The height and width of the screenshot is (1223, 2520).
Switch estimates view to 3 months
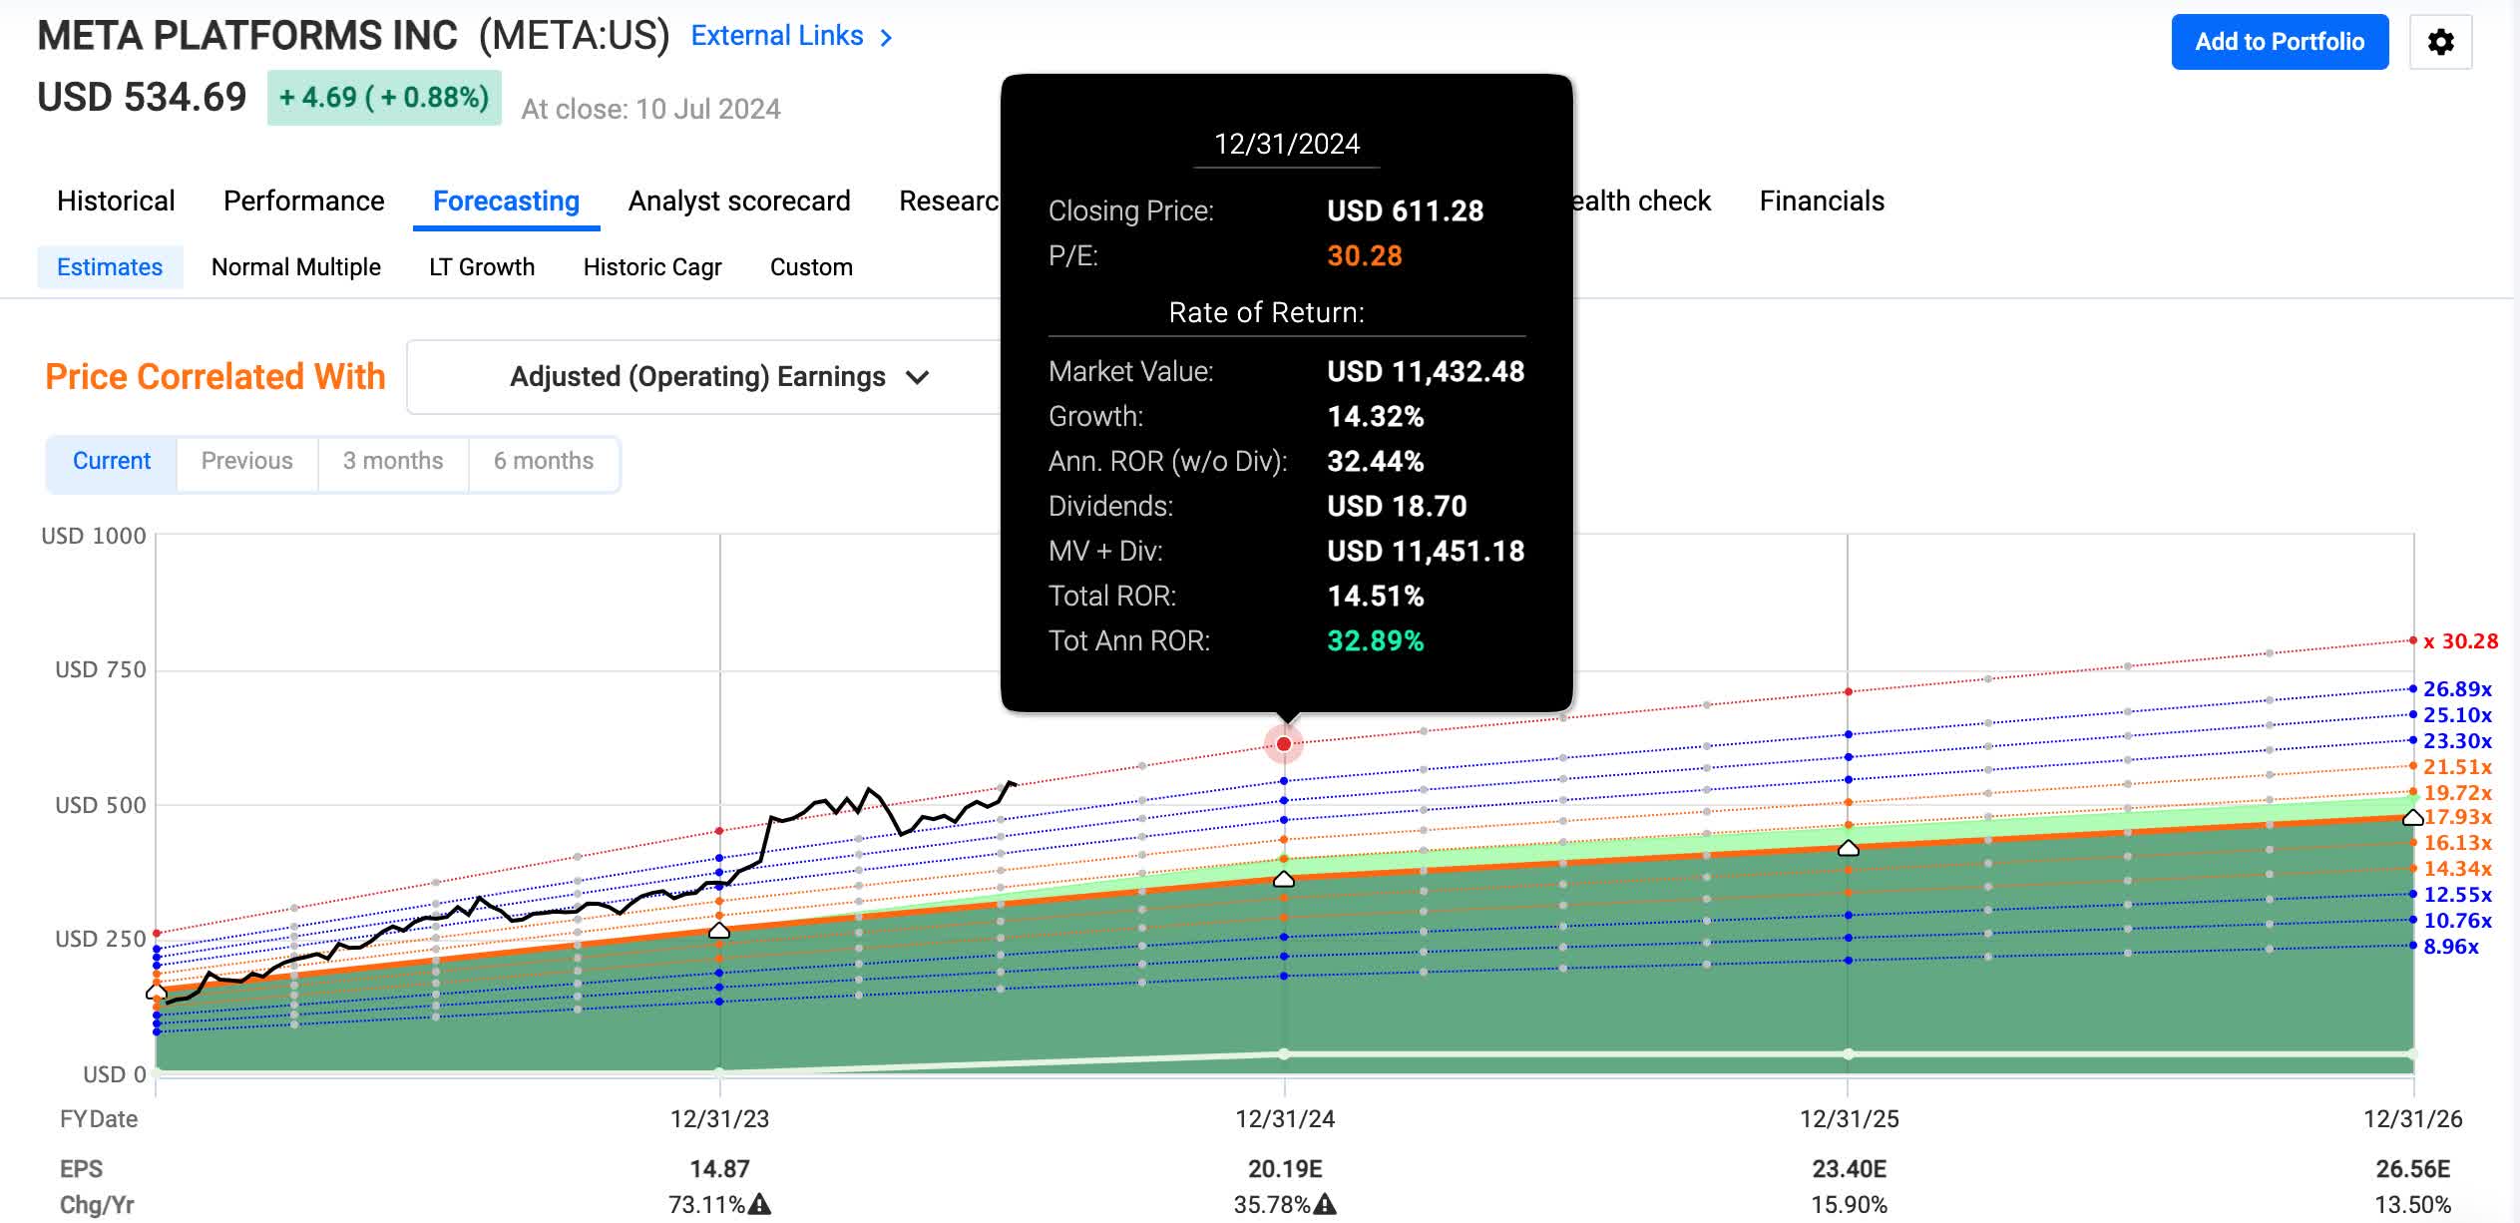tap(393, 461)
